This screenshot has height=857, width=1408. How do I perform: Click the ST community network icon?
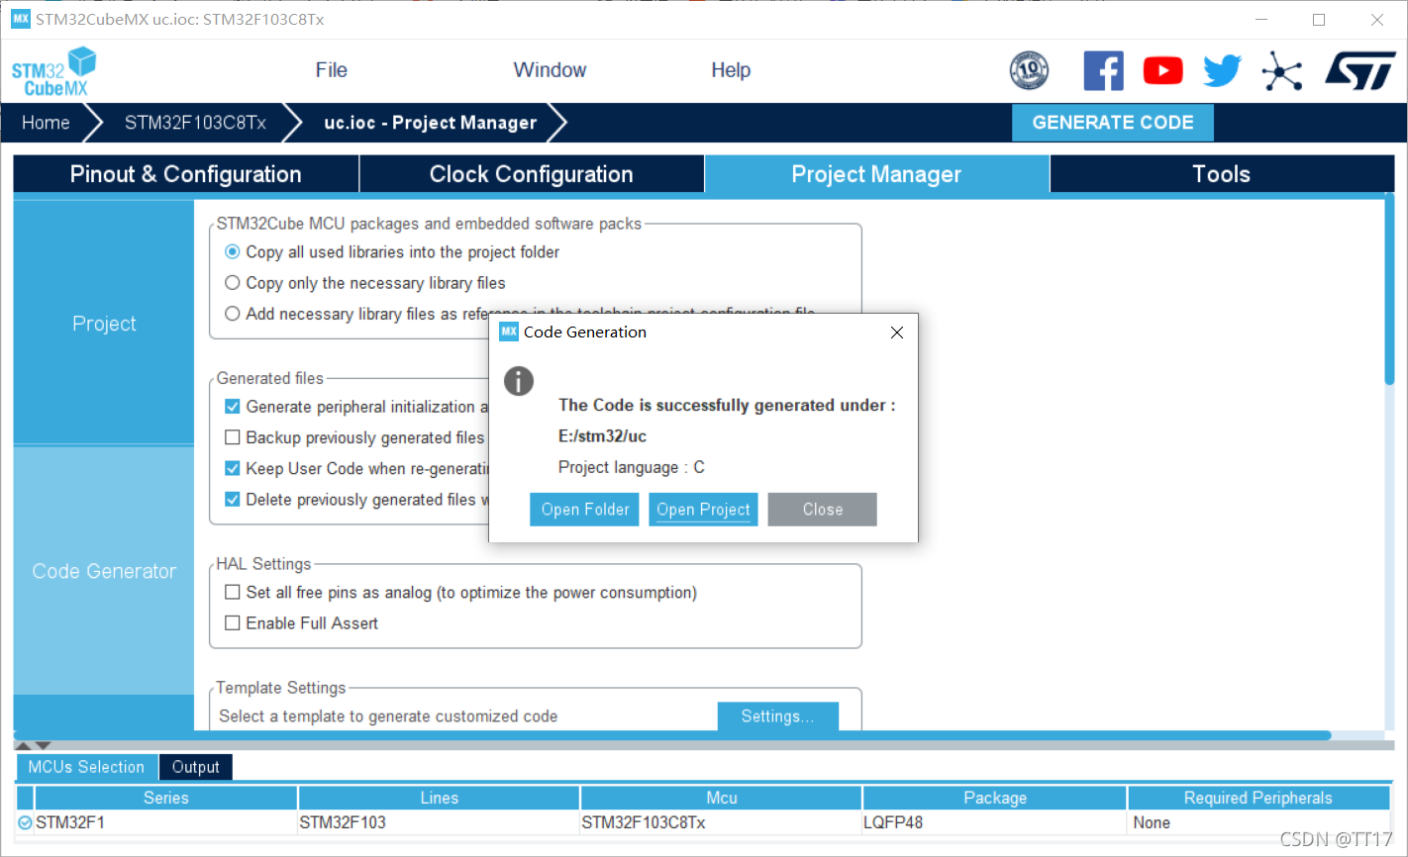[x=1281, y=70]
